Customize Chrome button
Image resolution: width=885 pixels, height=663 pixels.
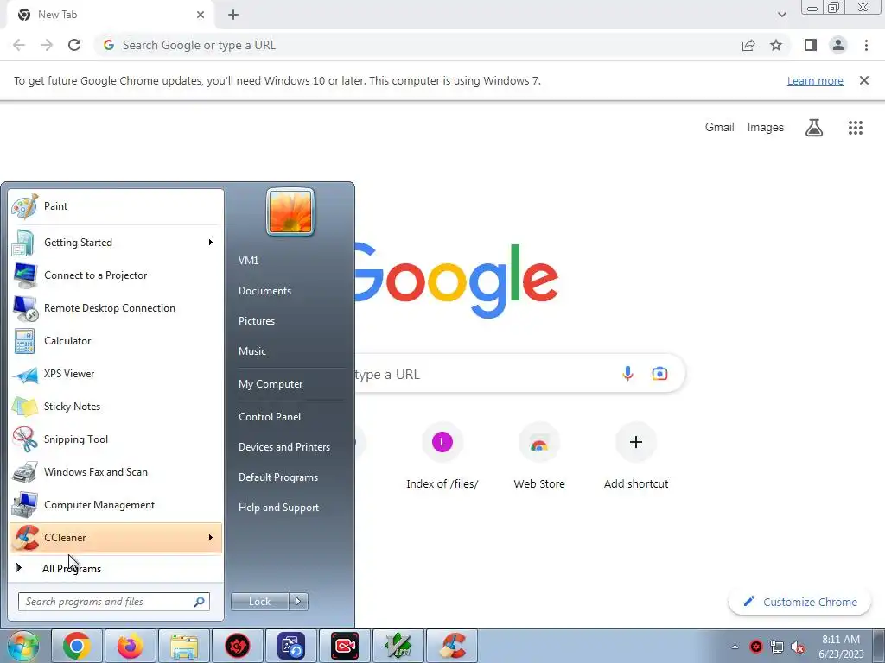[801, 602]
